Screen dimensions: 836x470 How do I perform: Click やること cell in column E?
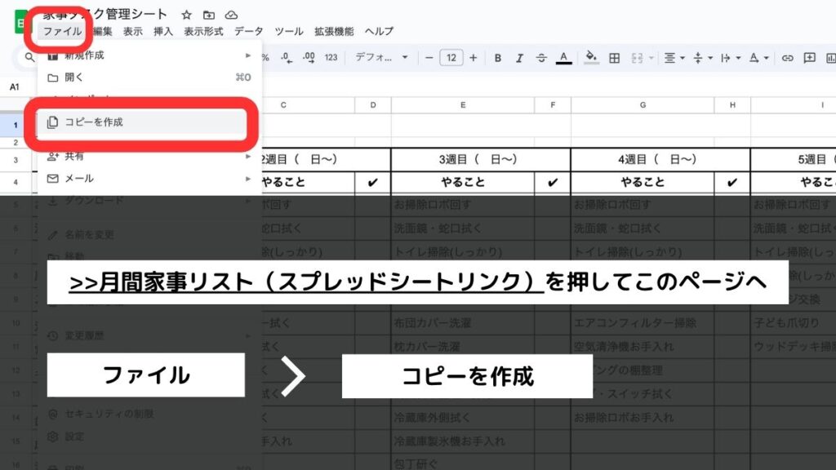coord(463,182)
